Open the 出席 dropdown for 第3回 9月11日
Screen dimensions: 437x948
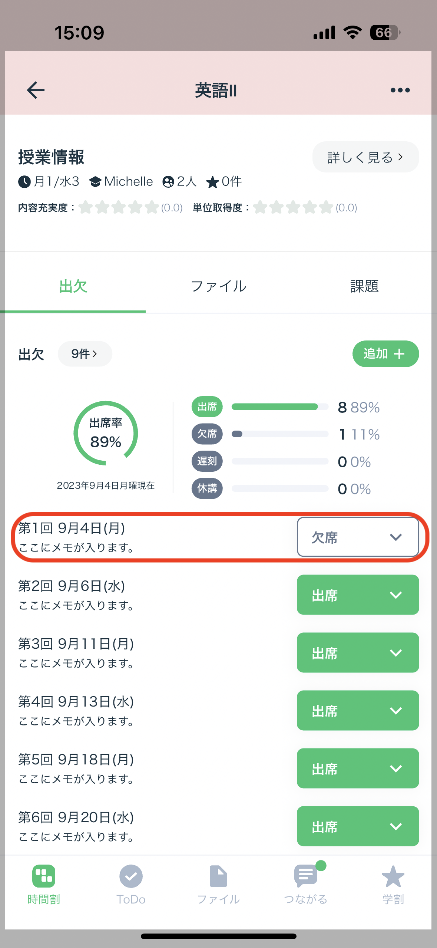[x=358, y=653]
